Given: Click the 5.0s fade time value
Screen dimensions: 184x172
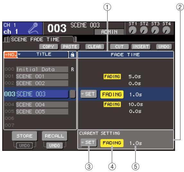Looking at the screenshot, I should tap(135, 77).
